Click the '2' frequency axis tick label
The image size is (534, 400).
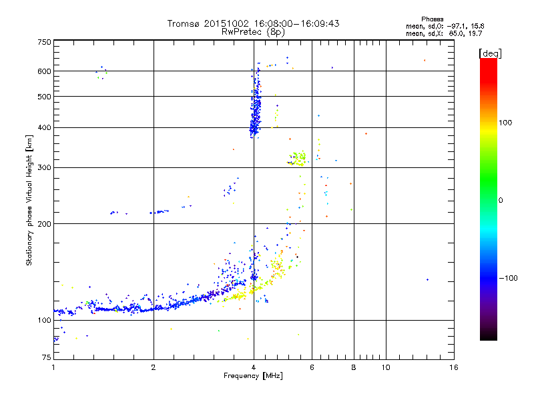point(154,367)
